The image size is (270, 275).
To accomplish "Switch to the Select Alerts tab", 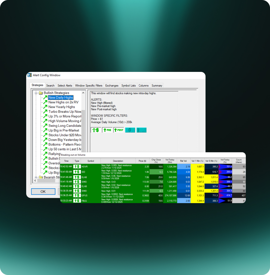I will tap(65, 85).
